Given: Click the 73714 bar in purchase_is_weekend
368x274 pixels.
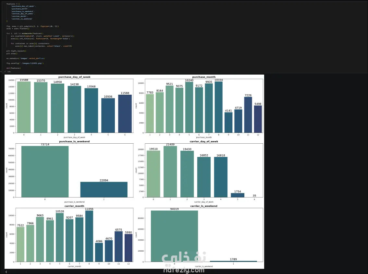Looking at the screenshot, I should pyautogui.click(x=45, y=172).
